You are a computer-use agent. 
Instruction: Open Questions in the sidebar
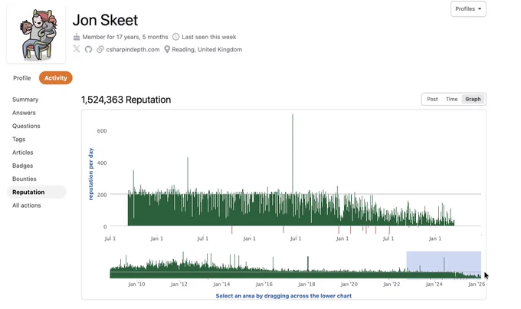point(26,126)
